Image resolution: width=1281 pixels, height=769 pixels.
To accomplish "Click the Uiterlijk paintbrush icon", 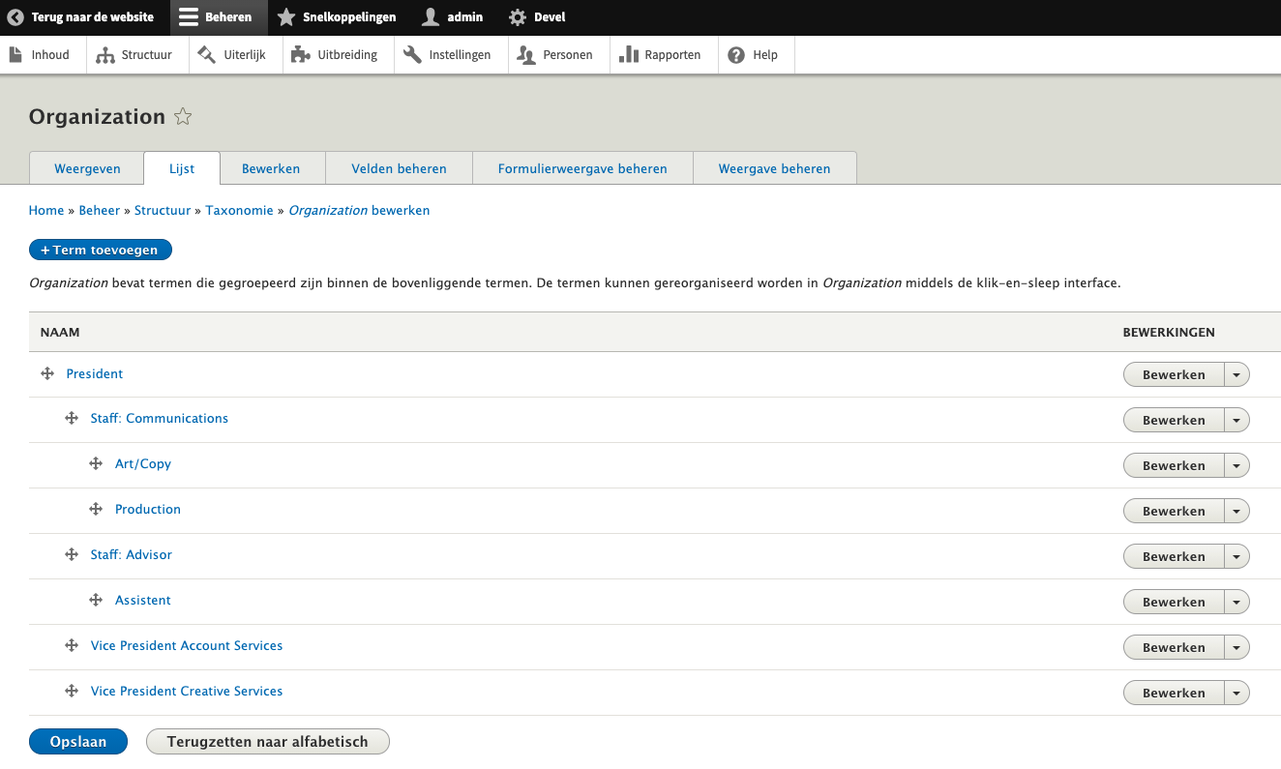I will 205,54.
